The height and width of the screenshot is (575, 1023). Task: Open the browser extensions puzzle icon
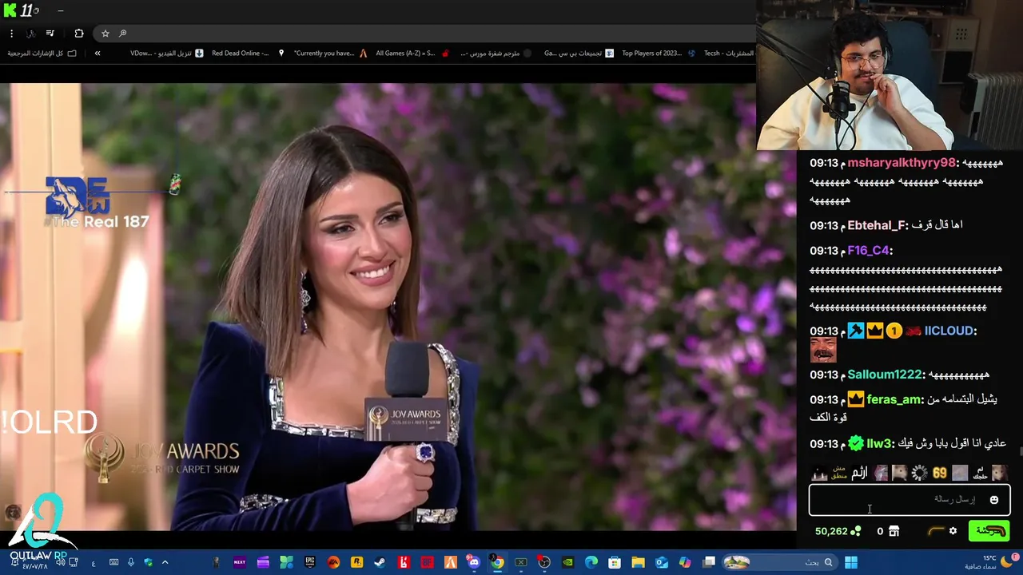click(x=78, y=34)
